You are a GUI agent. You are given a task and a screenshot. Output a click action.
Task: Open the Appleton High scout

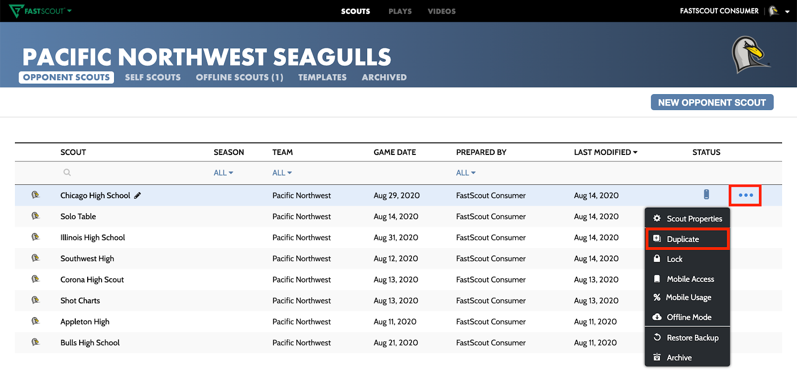pos(85,322)
